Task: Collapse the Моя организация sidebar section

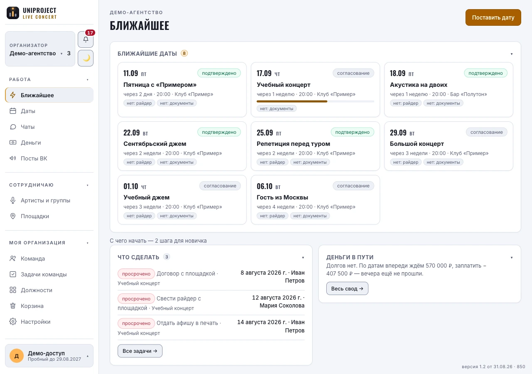Action: (x=87, y=243)
